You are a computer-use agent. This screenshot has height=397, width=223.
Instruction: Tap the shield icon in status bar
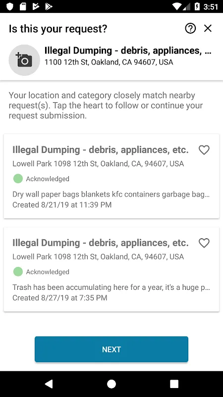pos(9,6)
